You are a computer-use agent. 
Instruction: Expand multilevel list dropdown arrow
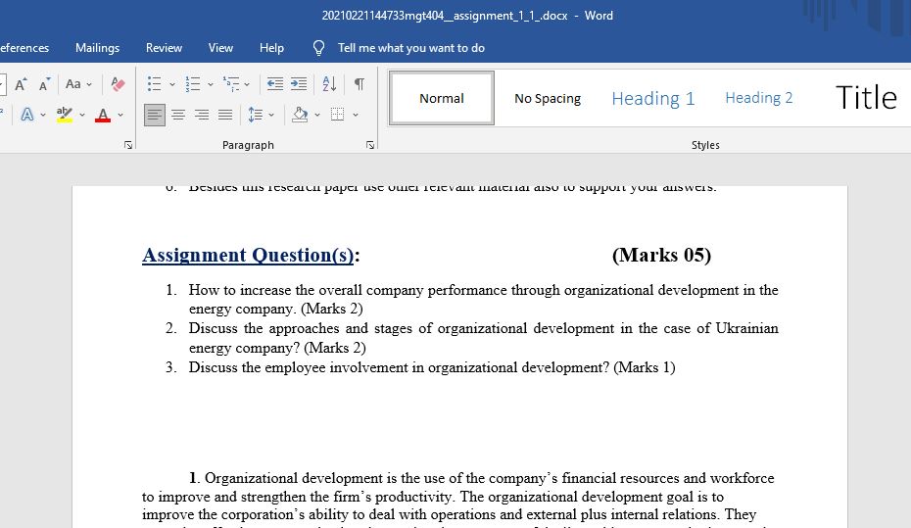point(247,85)
